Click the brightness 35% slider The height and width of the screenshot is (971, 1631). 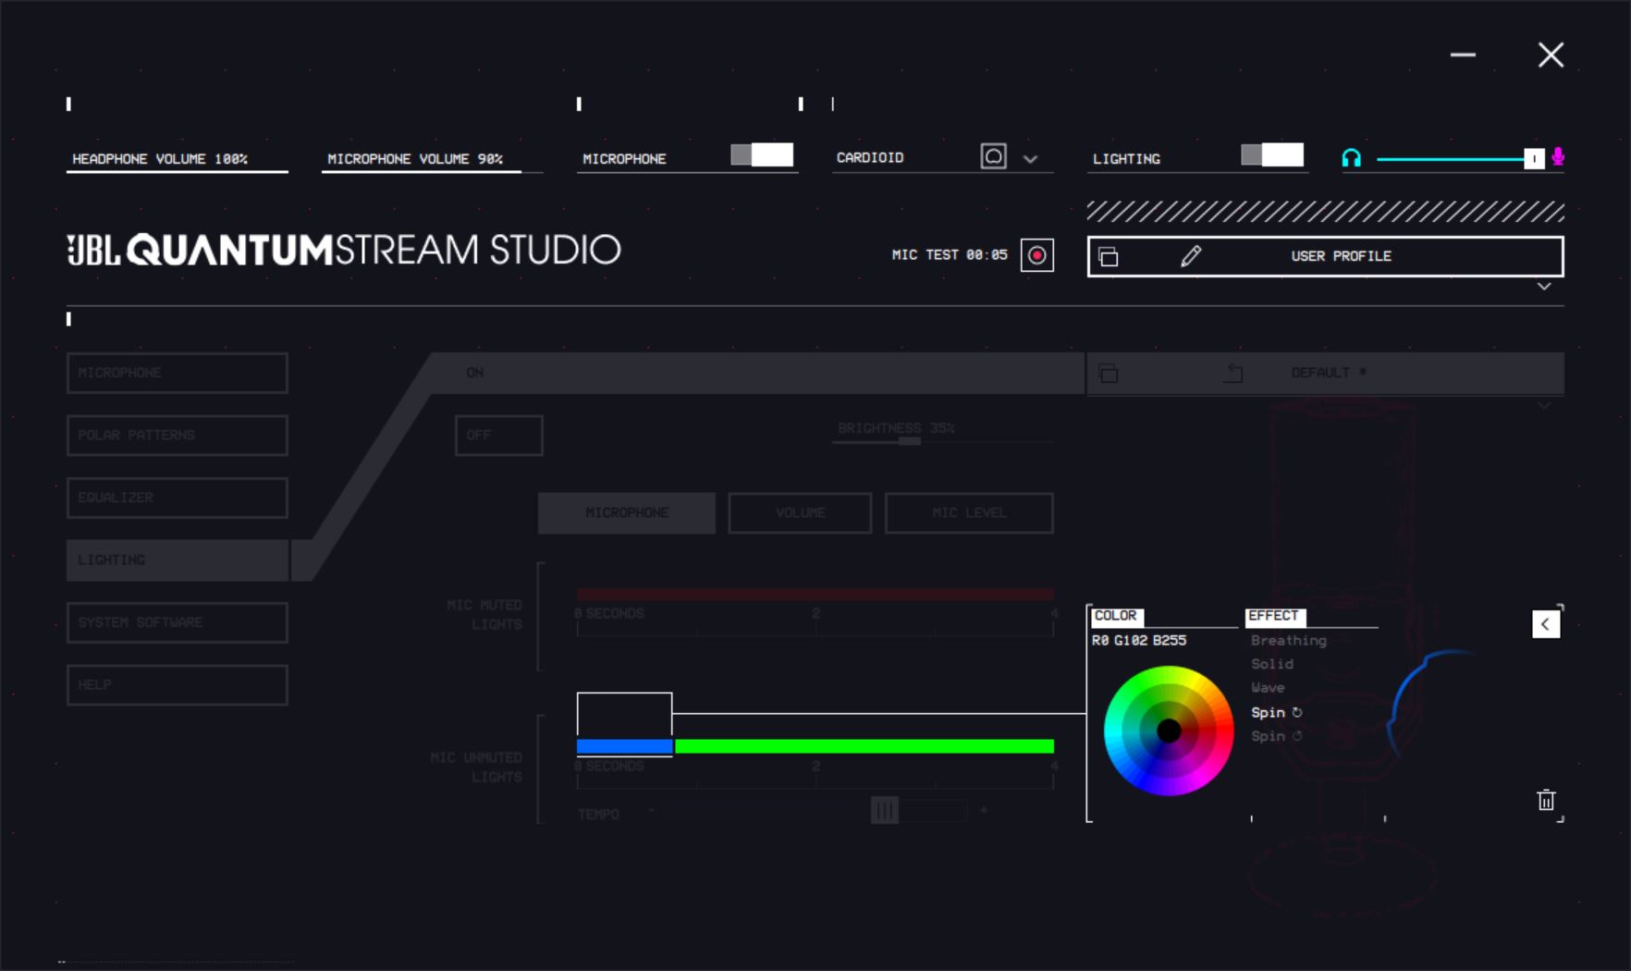point(942,441)
